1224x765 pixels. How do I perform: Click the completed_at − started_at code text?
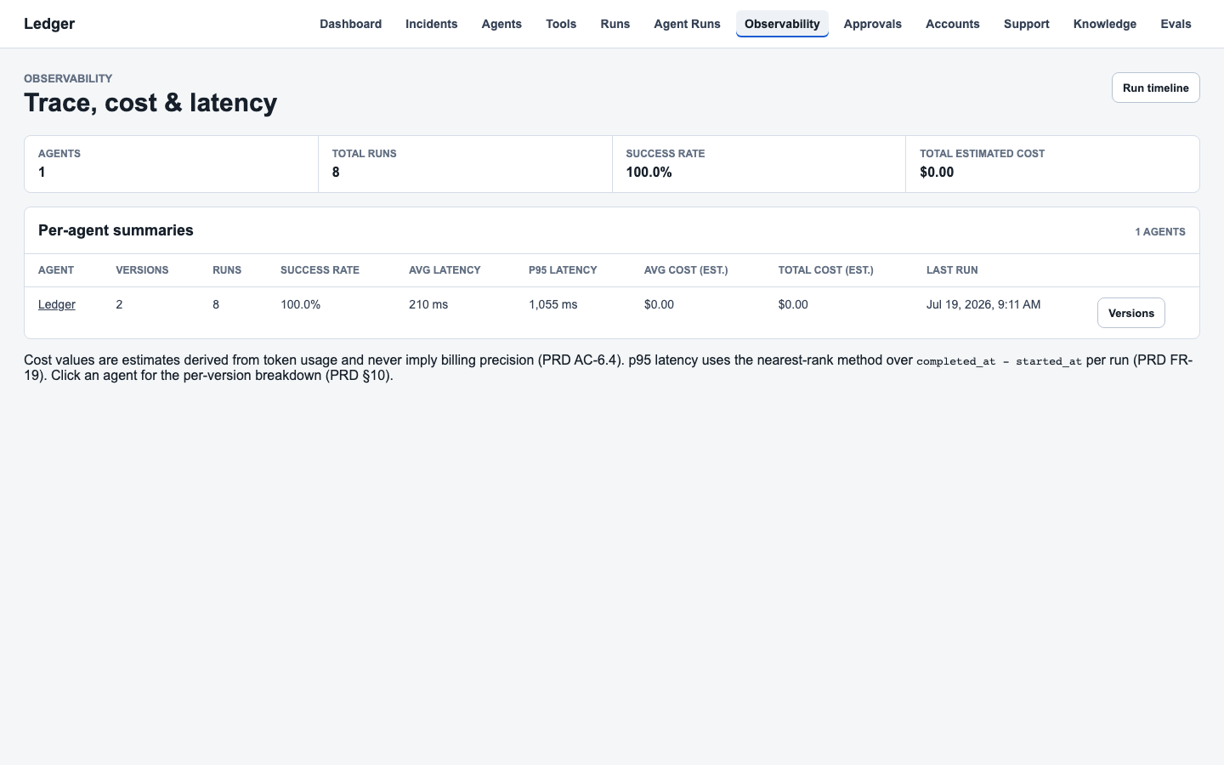pyautogui.click(x=999, y=361)
